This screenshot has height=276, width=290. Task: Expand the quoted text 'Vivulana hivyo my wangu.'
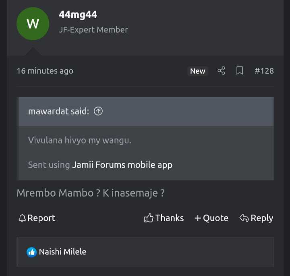click(x=80, y=140)
